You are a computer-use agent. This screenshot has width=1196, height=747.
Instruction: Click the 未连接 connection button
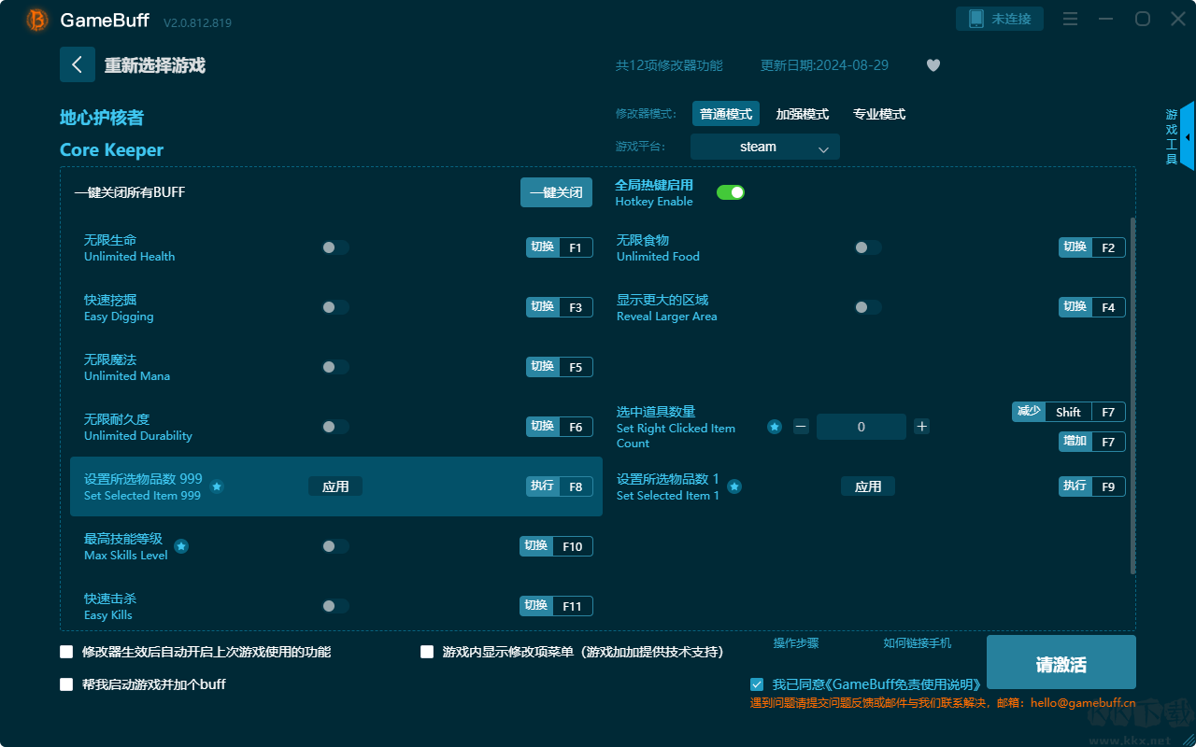[1000, 19]
